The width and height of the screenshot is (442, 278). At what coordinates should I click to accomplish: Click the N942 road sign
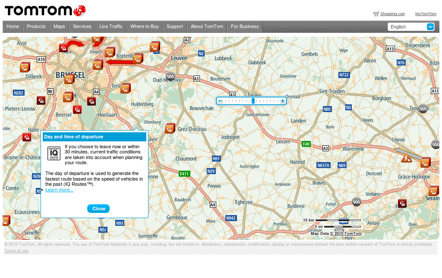(231, 218)
